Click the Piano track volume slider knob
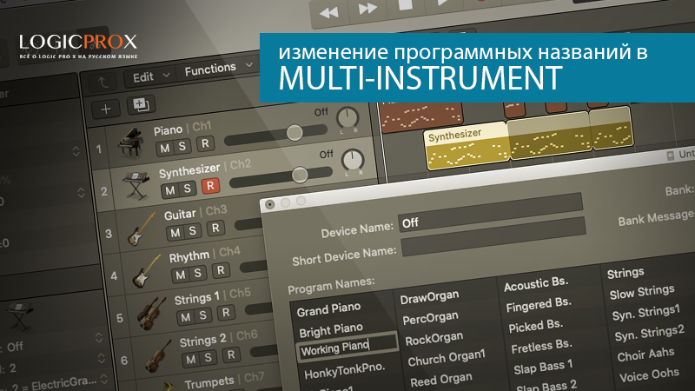Viewport: 695px width, 391px height. [295, 132]
